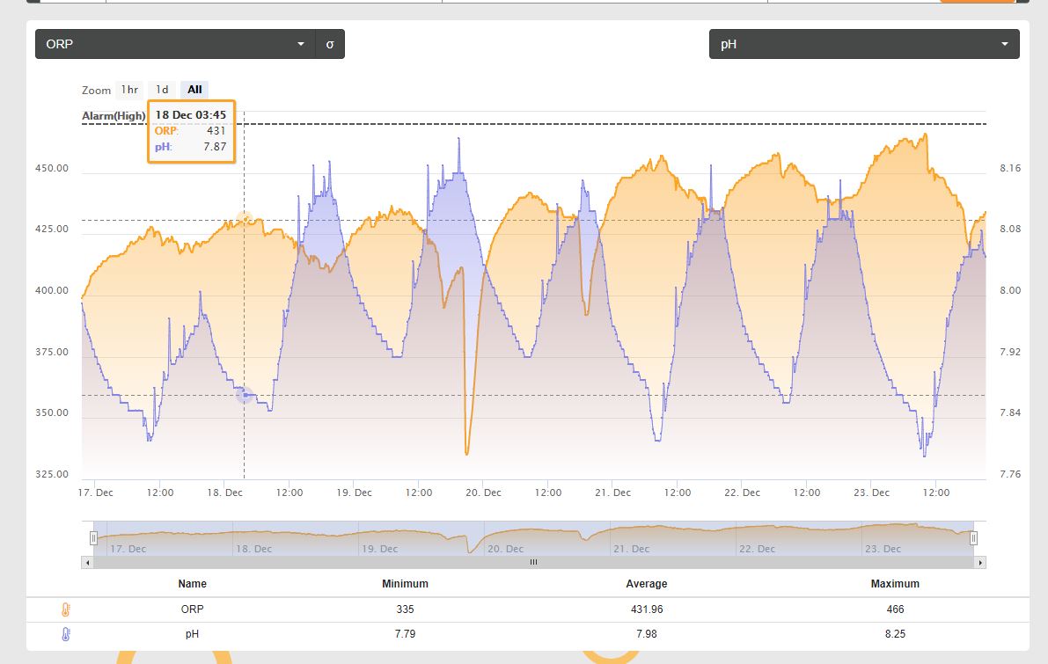Click the pH thermometer icon in table
This screenshot has height=664, width=1048.
coord(65,634)
